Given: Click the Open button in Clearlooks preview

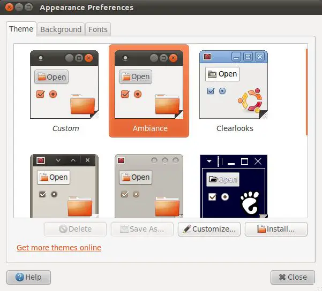Looking at the screenshot, I should click(222, 74).
